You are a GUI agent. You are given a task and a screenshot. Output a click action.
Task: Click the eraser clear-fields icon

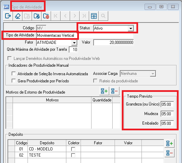18,16
